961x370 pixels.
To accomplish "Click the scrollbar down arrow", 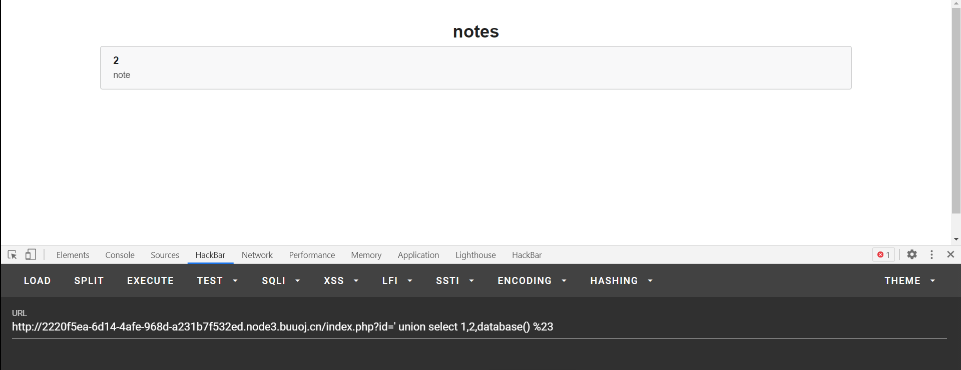I will pos(956,239).
